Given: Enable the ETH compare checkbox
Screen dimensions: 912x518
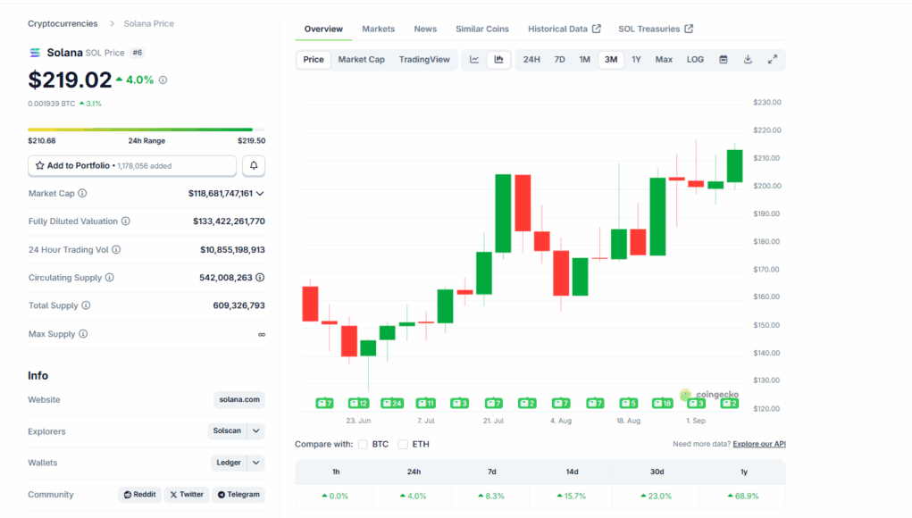Looking at the screenshot, I should coord(403,445).
